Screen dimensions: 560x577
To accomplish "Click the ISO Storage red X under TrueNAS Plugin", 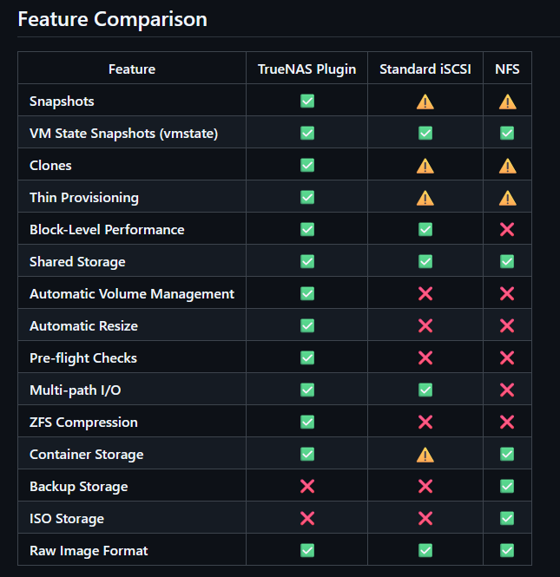I will click(x=307, y=519).
